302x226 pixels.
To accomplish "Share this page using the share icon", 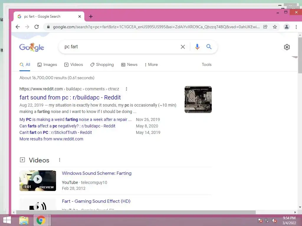I will (x=265, y=27).
